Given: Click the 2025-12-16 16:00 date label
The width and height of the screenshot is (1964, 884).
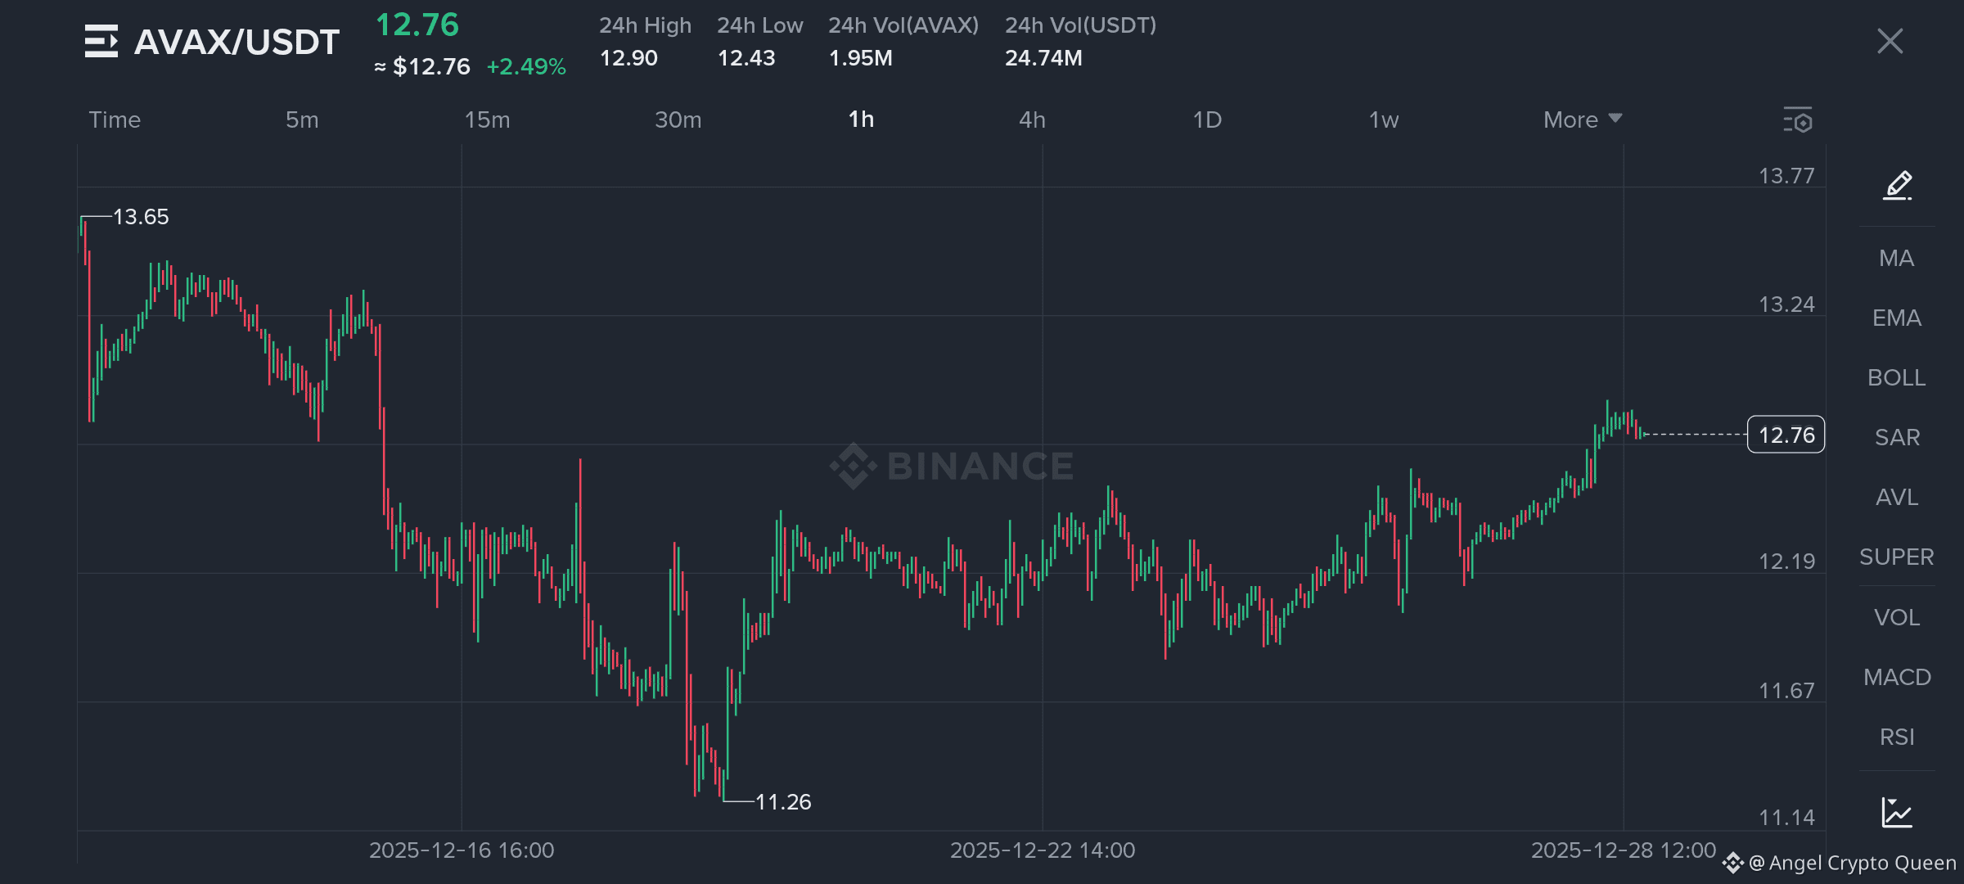Looking at the screenshot, I should 462,850.
